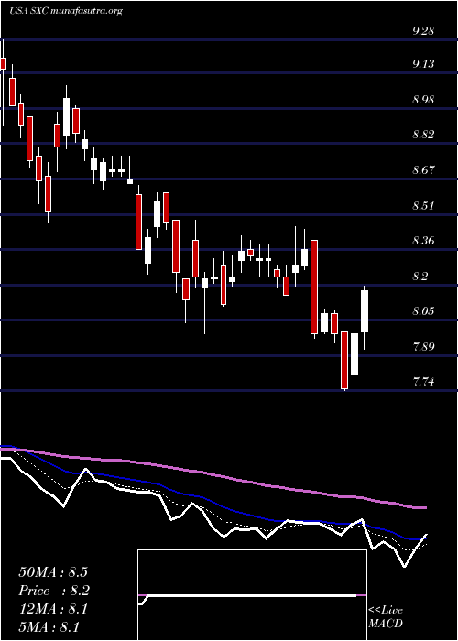Click the <<Live MACD label
Image resolution: width=458 pixels, height=641 pixels.
(x=386, y=617)
